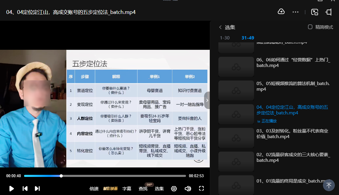
Task: Cast the video to a TV
Action: click(329, 12)
